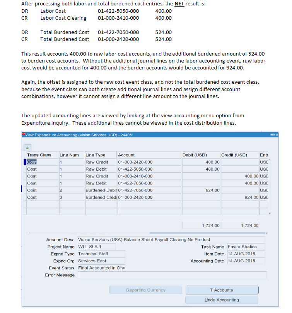Click the Line Num cell showing 3
This screenshot has height=313, width=292.
click(x=72, y=197)
